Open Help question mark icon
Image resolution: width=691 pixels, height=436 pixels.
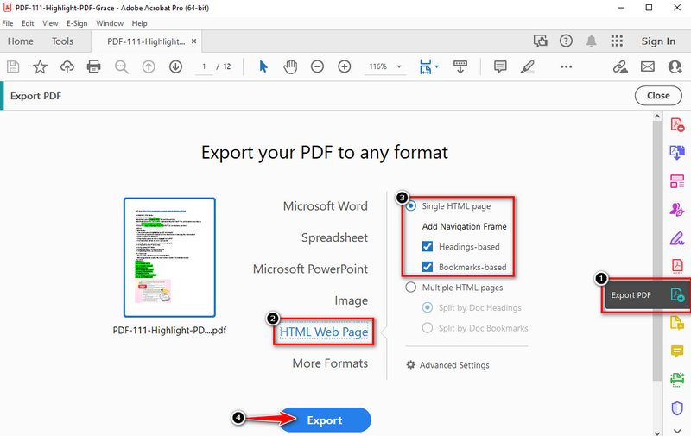tap(566, 41)
